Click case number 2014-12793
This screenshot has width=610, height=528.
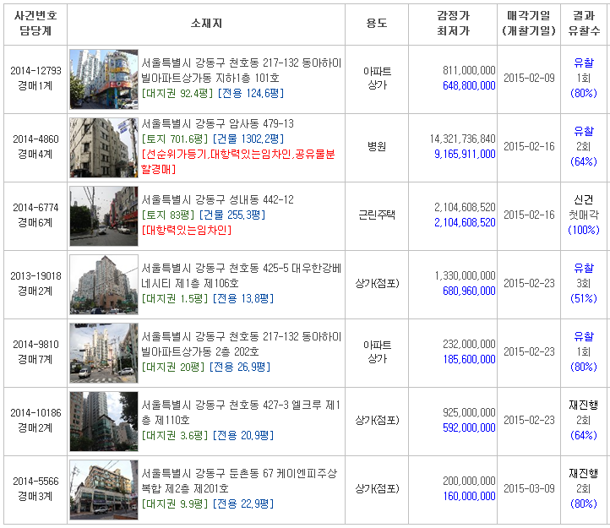(35, 71)
